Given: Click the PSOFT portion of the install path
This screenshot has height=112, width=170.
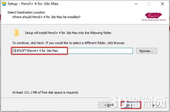Looking at the screenshot, I should click(x=22, y=51).
